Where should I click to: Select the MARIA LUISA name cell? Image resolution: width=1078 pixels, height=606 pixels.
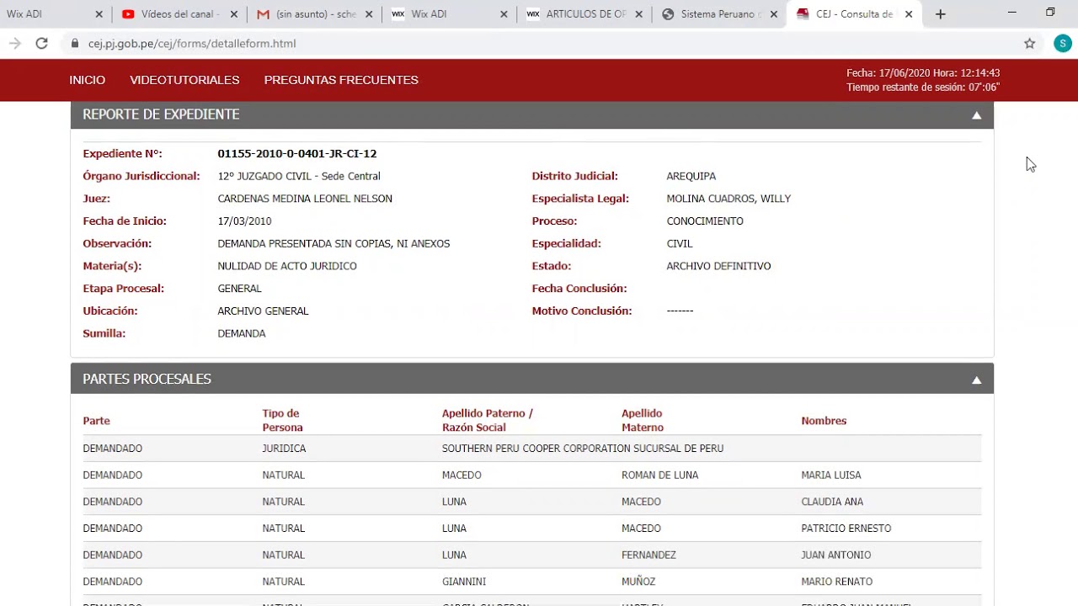(831, 476)
